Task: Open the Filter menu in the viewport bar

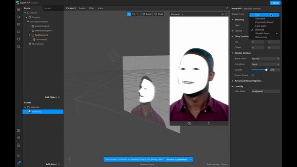Action: (x=91, y=8)
